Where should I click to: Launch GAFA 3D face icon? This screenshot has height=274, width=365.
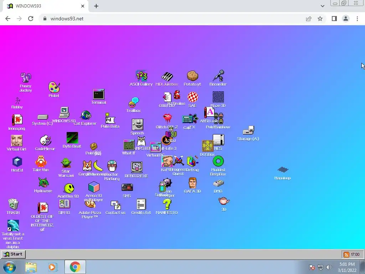pyautogui.click(x=192, y=183)
